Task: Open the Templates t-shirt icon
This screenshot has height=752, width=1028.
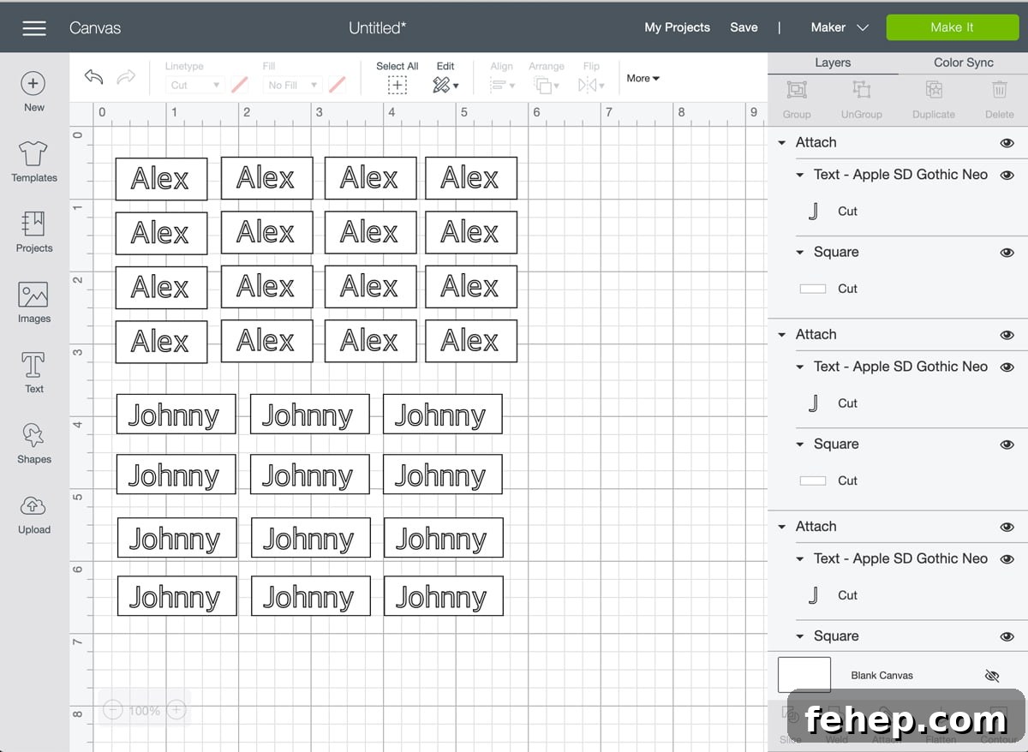Action: [33, 154]
